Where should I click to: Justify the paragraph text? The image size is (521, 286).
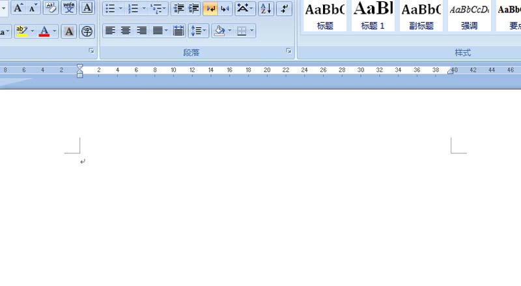(x=158, y=31)
